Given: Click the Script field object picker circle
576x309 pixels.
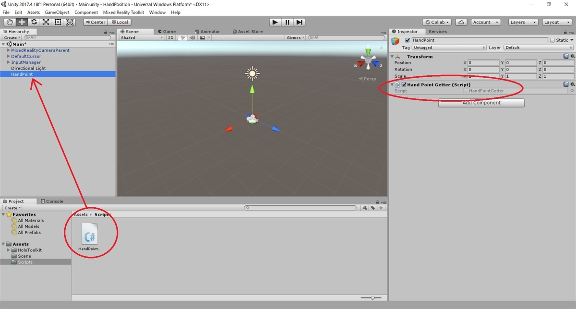Looking at the screenshot, I should click(x=572, y=91).
